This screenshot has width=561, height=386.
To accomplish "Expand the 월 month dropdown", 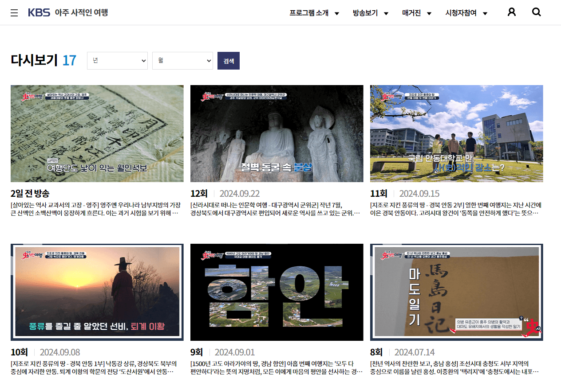I will tap(182, 61).
